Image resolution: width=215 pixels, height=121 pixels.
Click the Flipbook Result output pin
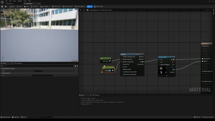[x=143, y=57]
